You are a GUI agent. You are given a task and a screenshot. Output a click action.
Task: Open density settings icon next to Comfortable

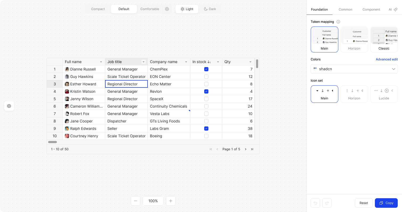pos(167,9)
